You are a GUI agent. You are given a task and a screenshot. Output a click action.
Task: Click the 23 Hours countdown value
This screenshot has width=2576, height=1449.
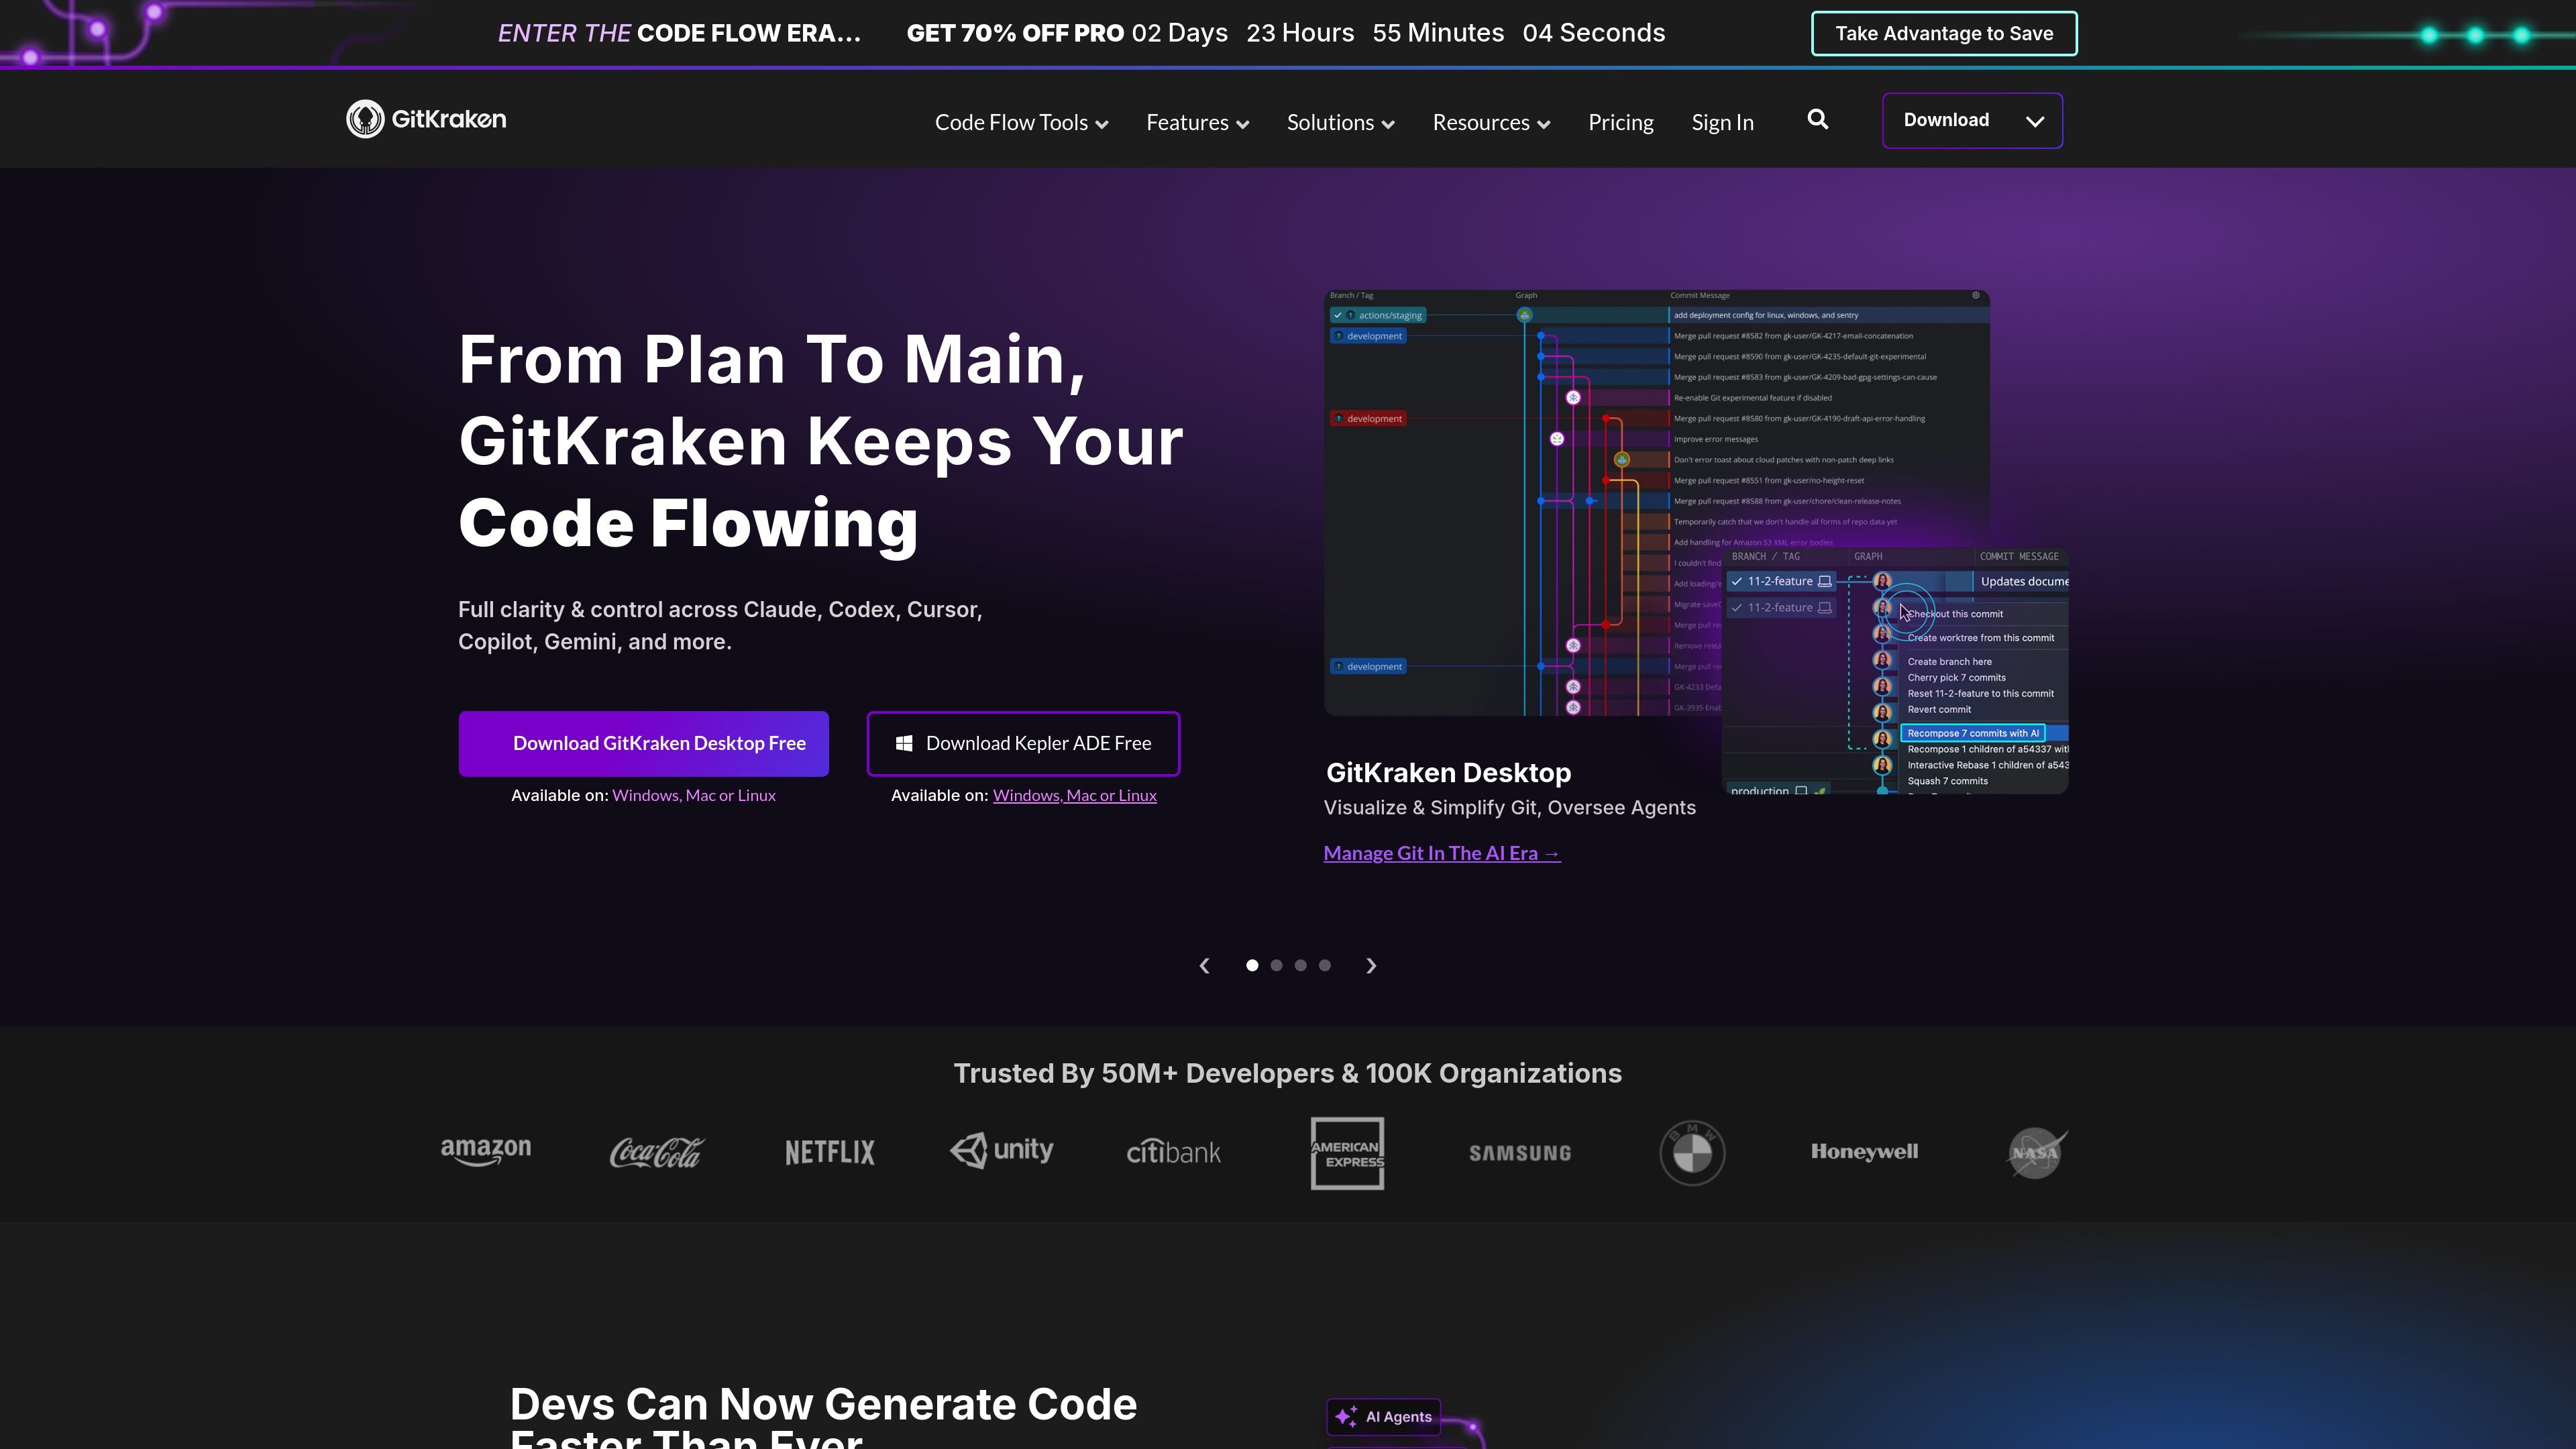tap(1300, 33)
